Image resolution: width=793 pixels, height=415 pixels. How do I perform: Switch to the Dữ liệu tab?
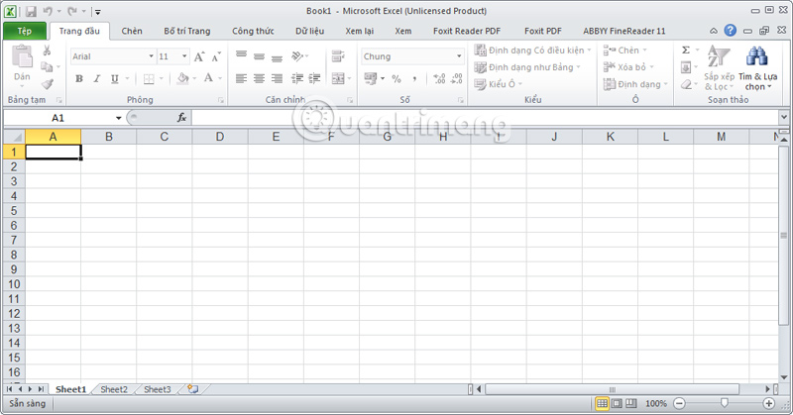tap(310, 31)
